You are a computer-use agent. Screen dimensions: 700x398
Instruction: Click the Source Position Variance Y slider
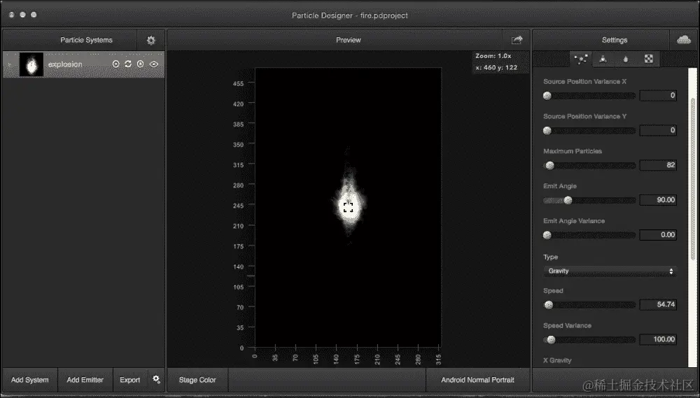[589, 130]
